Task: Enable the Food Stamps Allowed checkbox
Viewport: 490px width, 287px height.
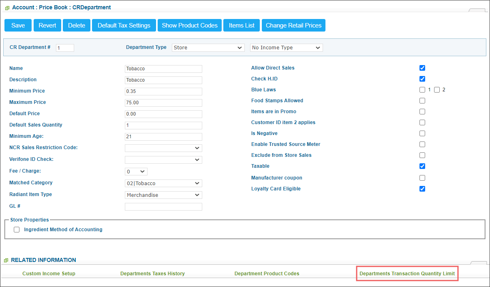Action: click(x=422, y=100)
